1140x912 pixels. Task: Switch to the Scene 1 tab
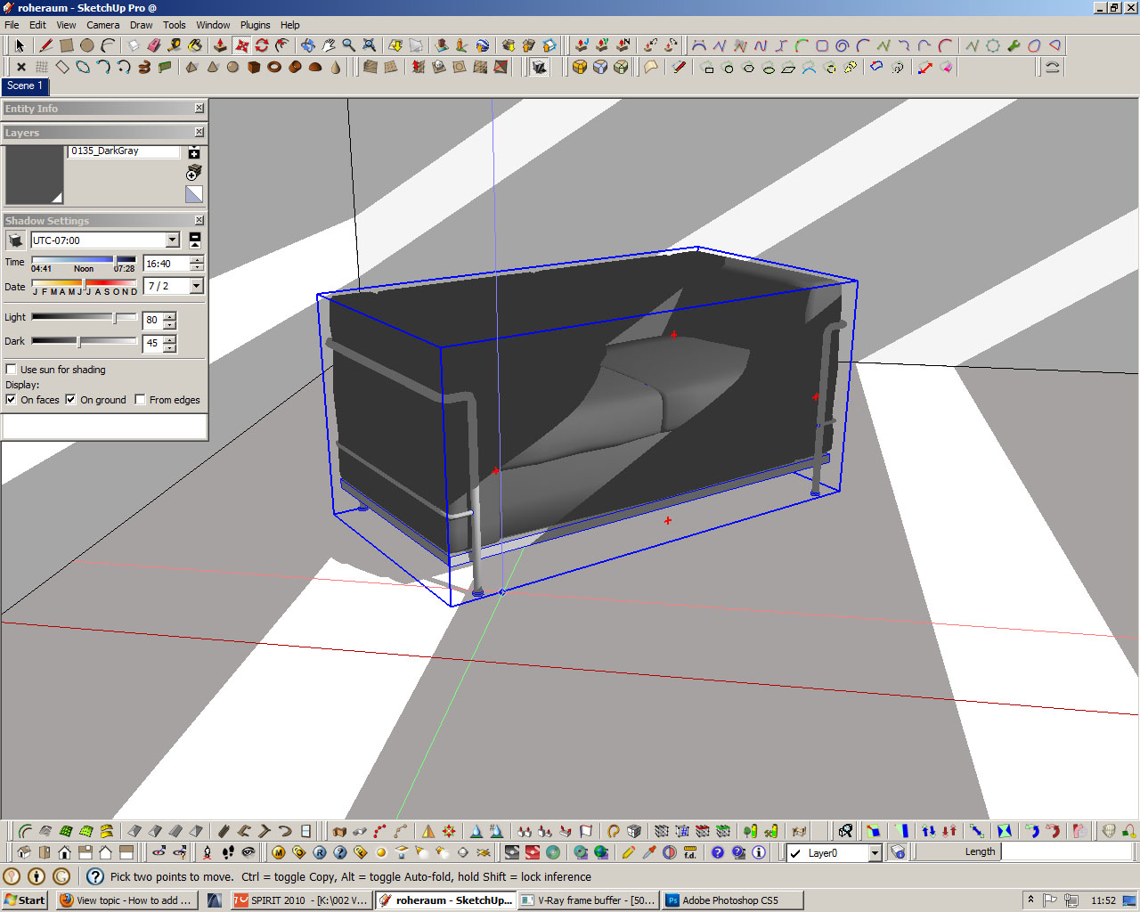(x=24, y=86)
